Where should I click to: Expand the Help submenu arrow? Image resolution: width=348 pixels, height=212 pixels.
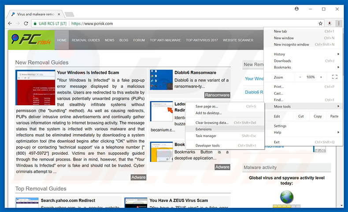338,132
